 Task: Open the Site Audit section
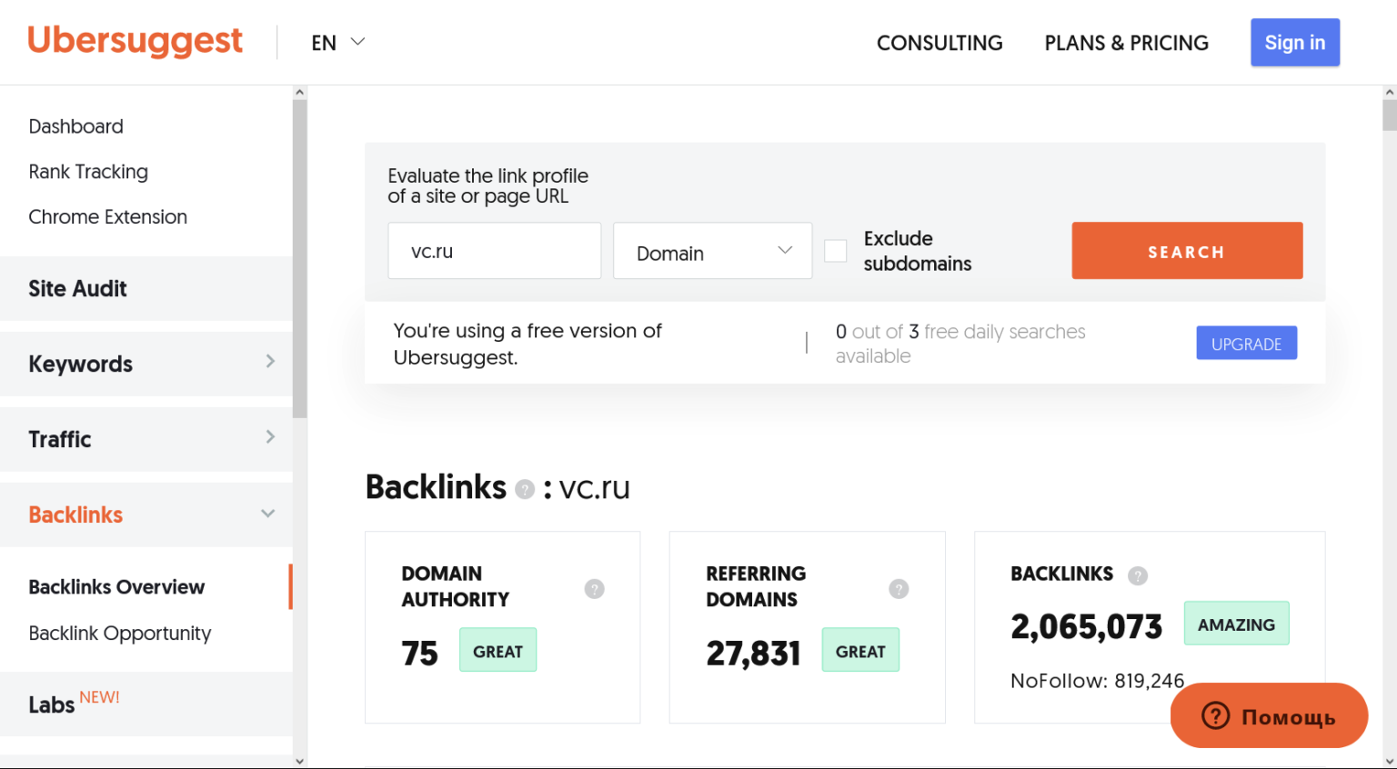[146, 288]
